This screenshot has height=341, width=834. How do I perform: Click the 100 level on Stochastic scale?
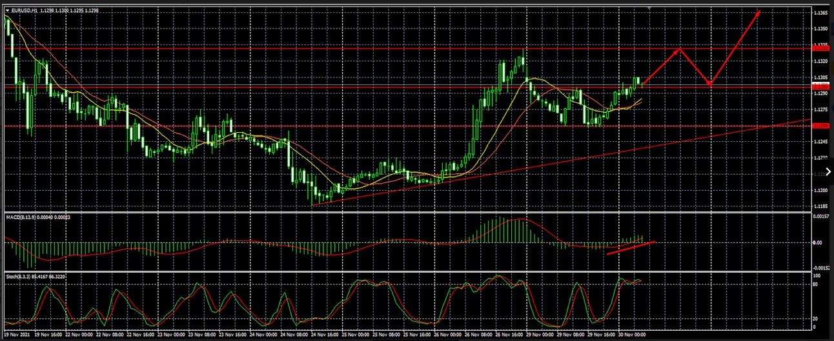(x=817, y=276)
